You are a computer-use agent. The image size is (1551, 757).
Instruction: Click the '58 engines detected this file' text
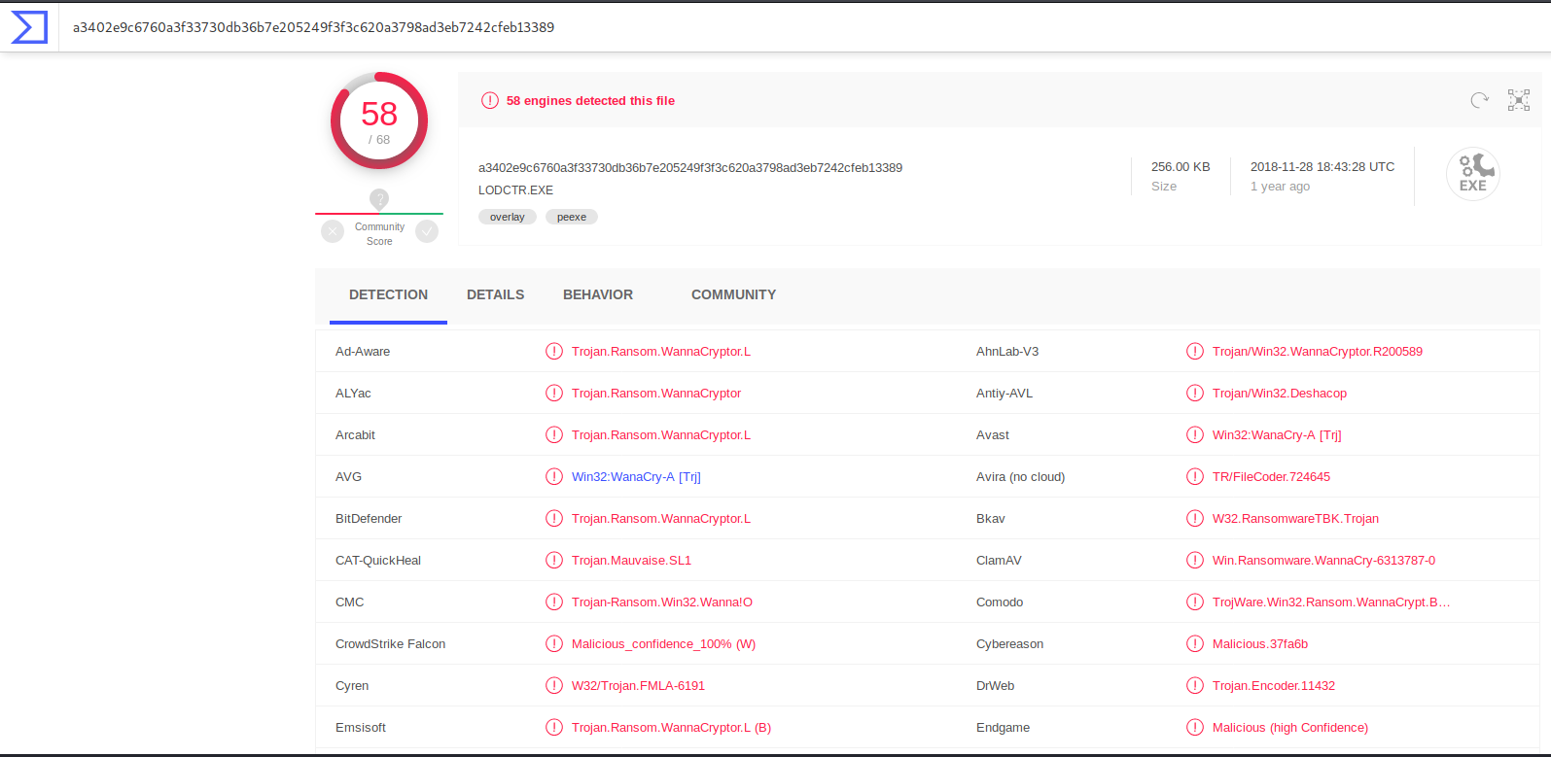590,100
